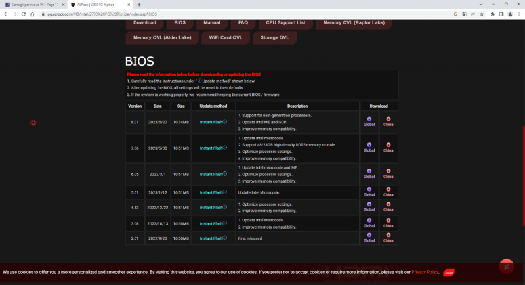
Task: Select the size 10.34MB cell
Action: (x=181, y=122)
